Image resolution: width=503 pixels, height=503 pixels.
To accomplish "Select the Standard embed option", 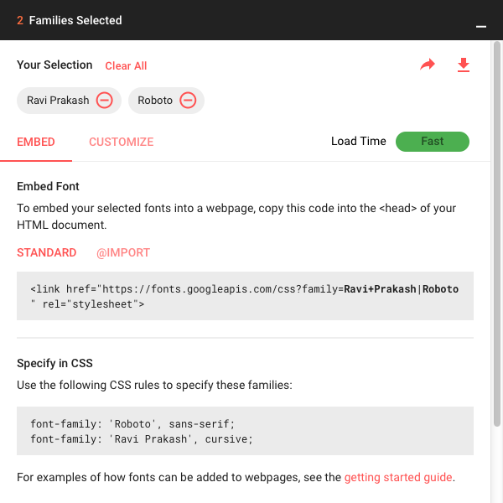I will 47,252.
